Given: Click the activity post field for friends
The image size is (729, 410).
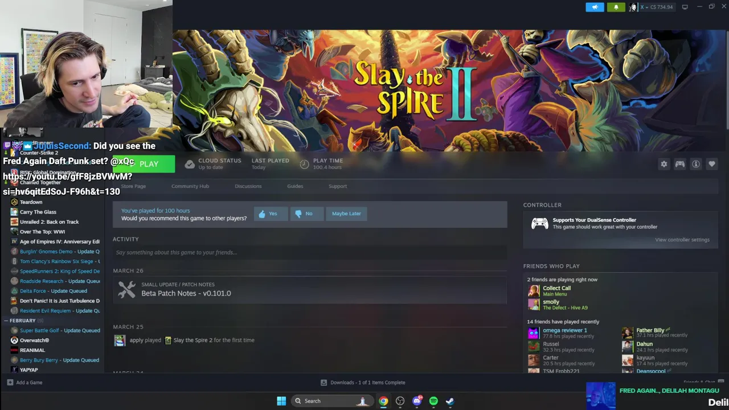Looking at the screenshot, I should [310, 252].
